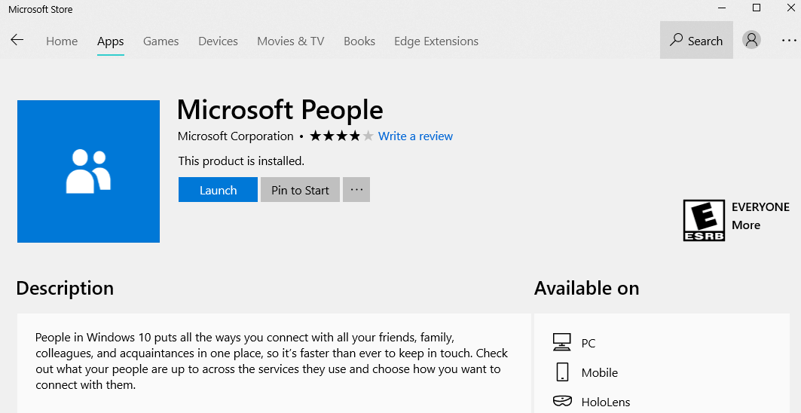The height and width of the screenshot is (413, 801).
Task: Switch to the Games tab
Action: click(161, 41)
